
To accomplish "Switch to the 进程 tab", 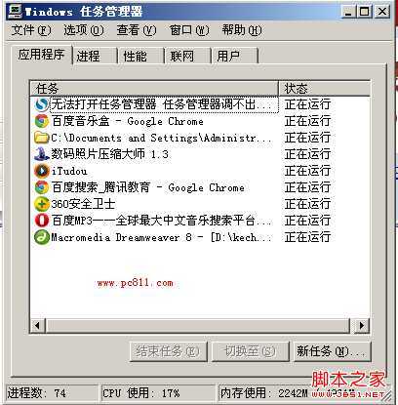I will 95,56.
